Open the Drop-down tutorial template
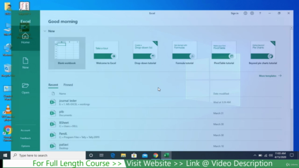 point(145,53)
